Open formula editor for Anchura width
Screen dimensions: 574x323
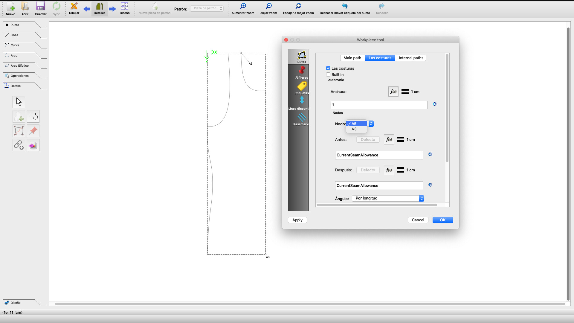pos(393,92)
